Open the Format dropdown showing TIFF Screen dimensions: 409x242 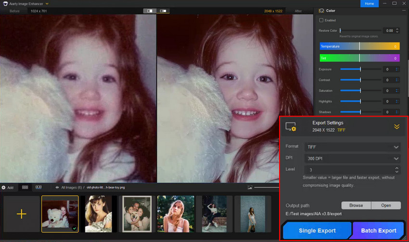coord(352,147)
